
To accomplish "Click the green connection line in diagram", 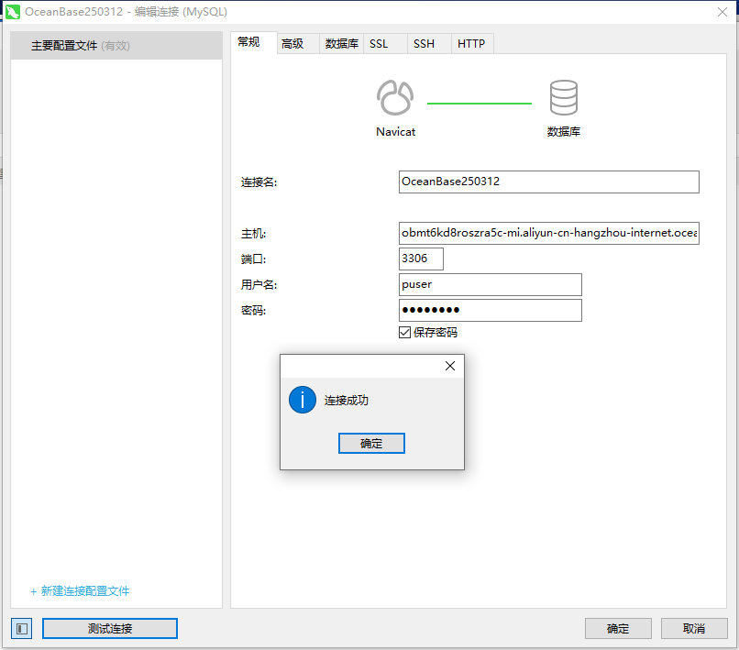I will click(x=480, y=104).
